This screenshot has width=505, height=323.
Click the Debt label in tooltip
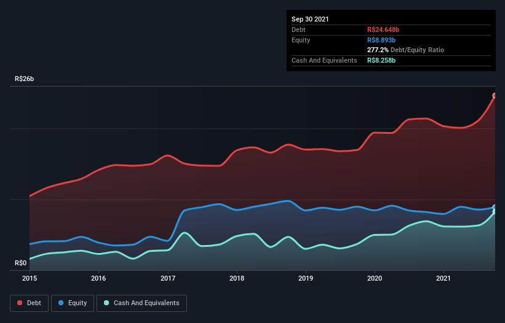(298, 29)
